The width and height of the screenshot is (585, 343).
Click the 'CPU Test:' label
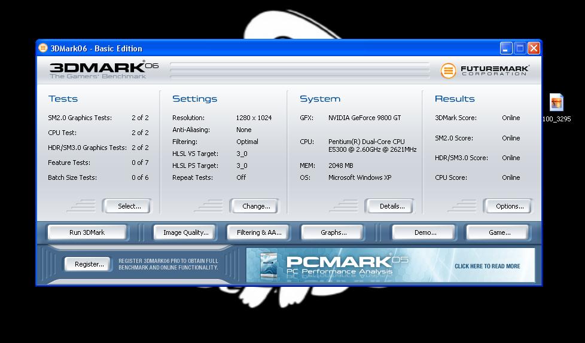pyautogui.click(x=62, y=133)
